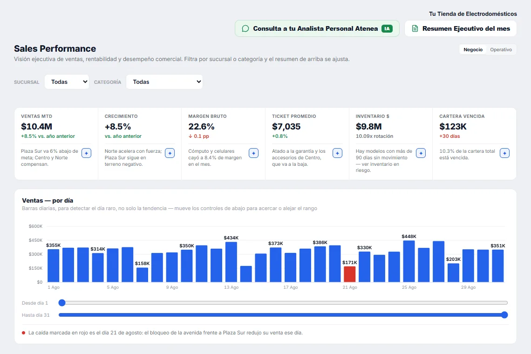Screen dimensions: 531x354
Task: Select the Negocio view toggle
Action: pyautogui.click(x=473, y=49)
